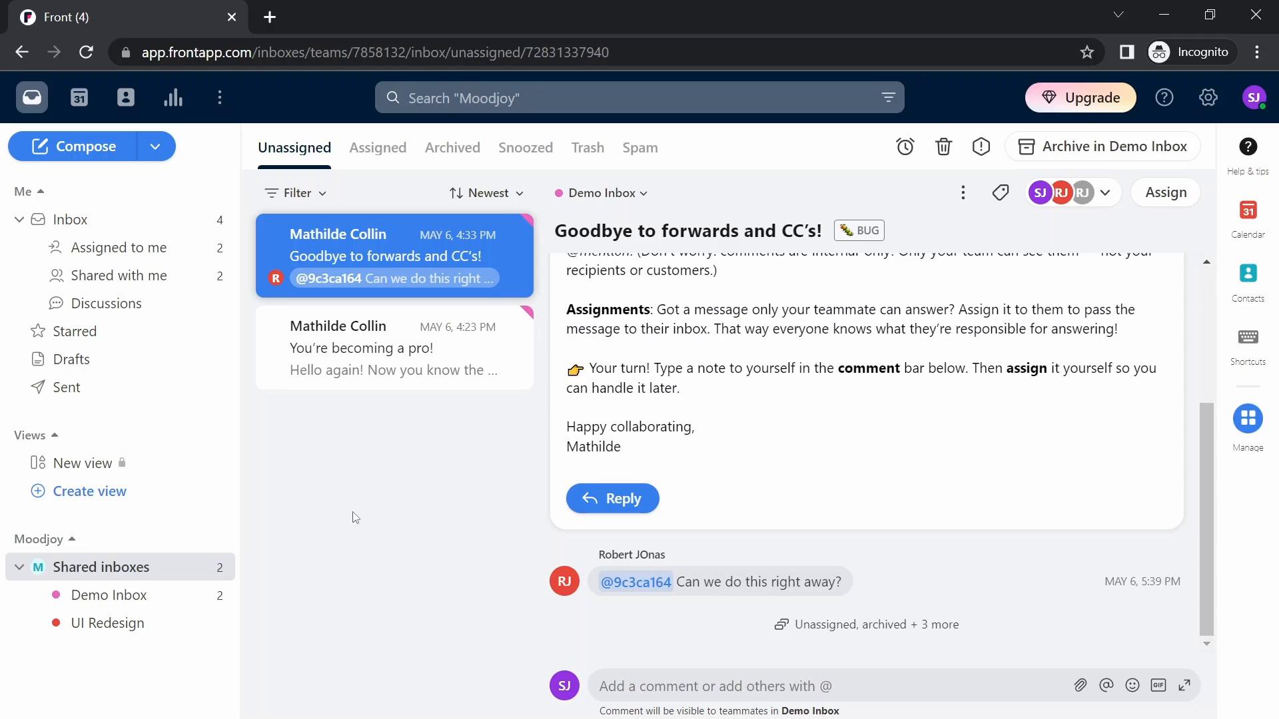Select the Spam tab in inbox
Screen dimensions: 1279x719
coord(640,148)
